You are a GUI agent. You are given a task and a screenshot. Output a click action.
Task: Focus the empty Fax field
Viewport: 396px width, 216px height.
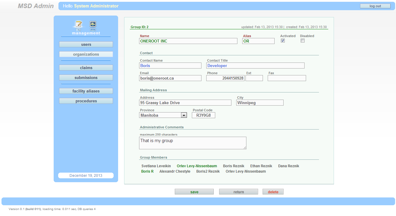[x=287, y=78]
